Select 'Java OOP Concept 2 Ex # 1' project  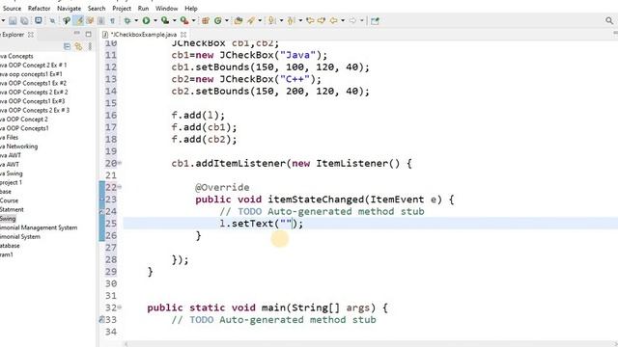33,65
